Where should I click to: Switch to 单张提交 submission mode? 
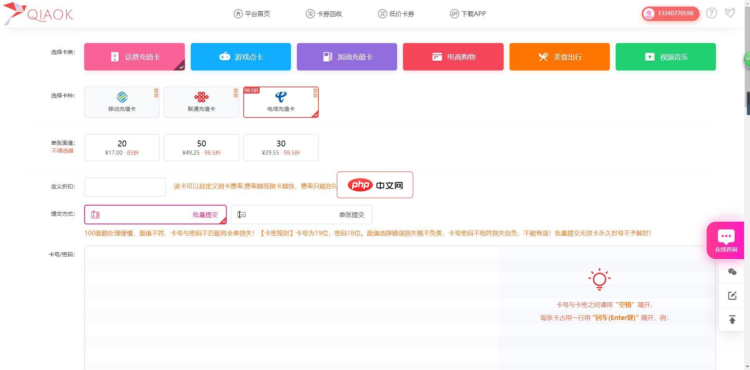(x=302, y=214)
